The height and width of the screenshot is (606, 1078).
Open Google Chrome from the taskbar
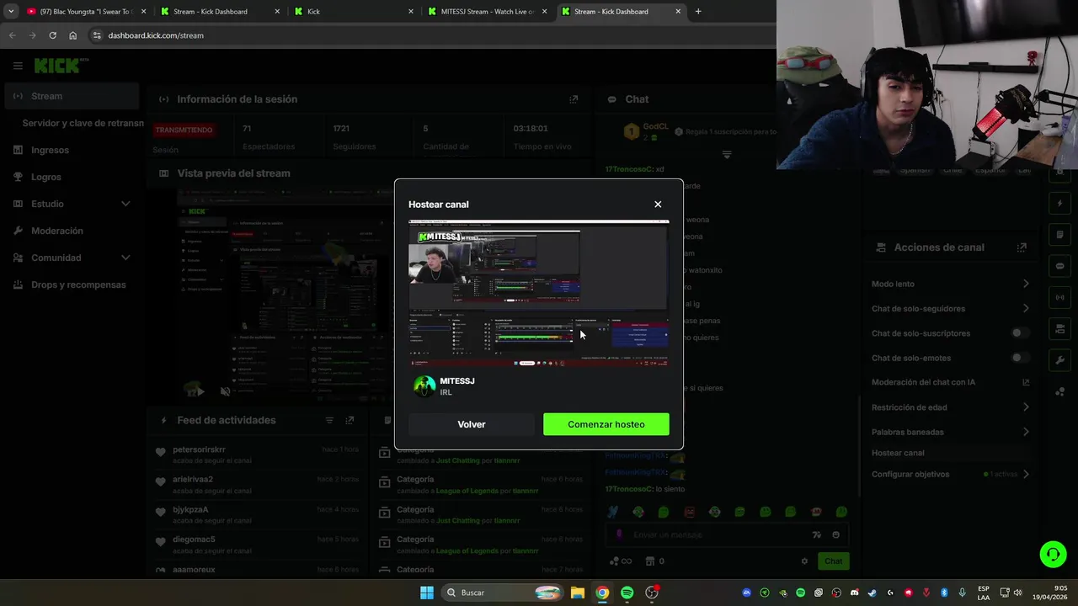pyautogui.click(x=602, y=593)
